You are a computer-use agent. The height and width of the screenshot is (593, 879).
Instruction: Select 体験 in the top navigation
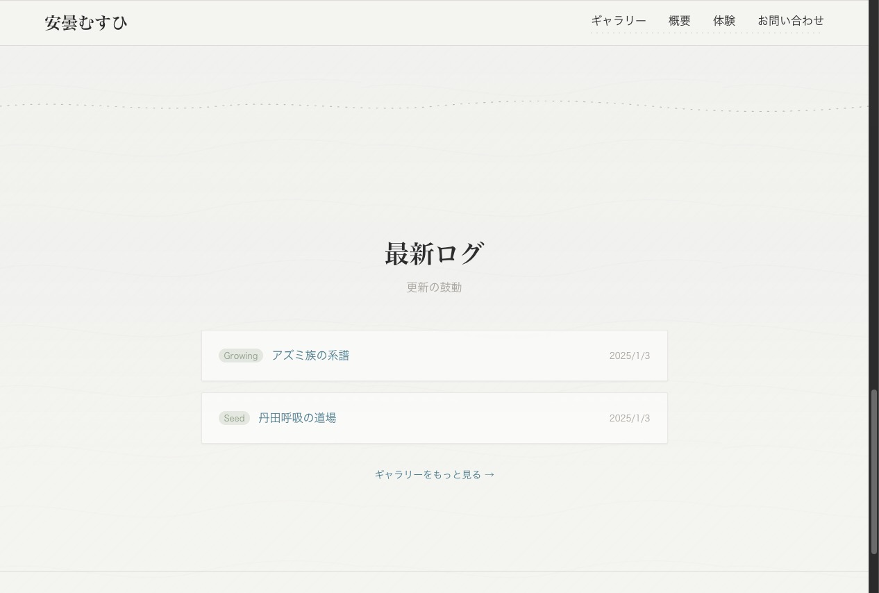(x=724, y=21)
